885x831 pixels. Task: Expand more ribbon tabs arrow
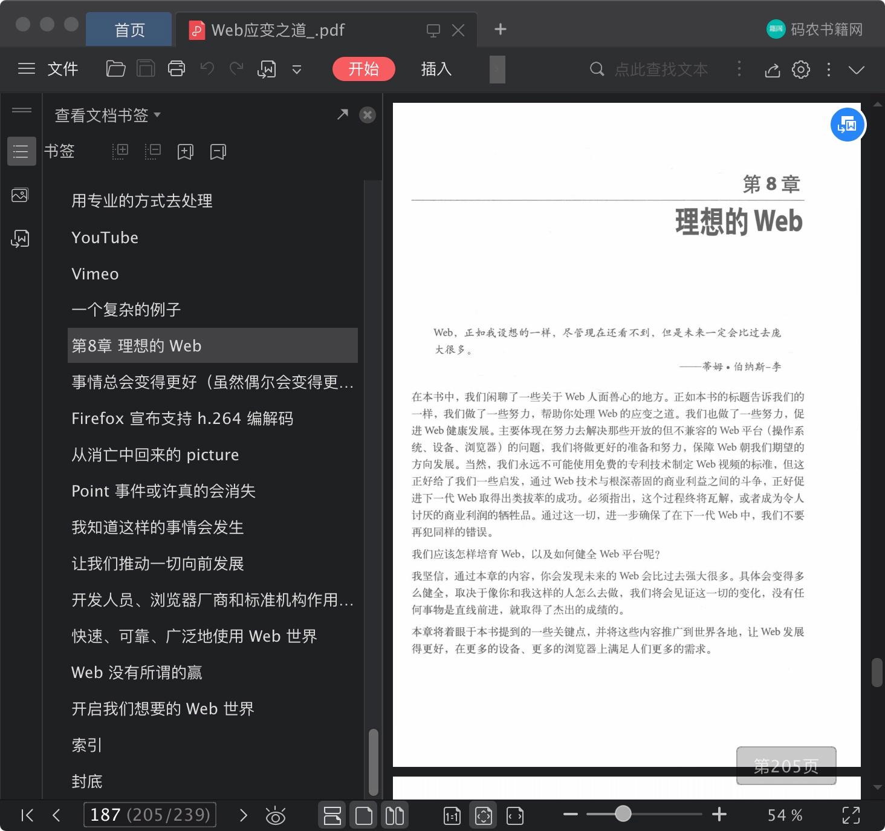point(497,69)
